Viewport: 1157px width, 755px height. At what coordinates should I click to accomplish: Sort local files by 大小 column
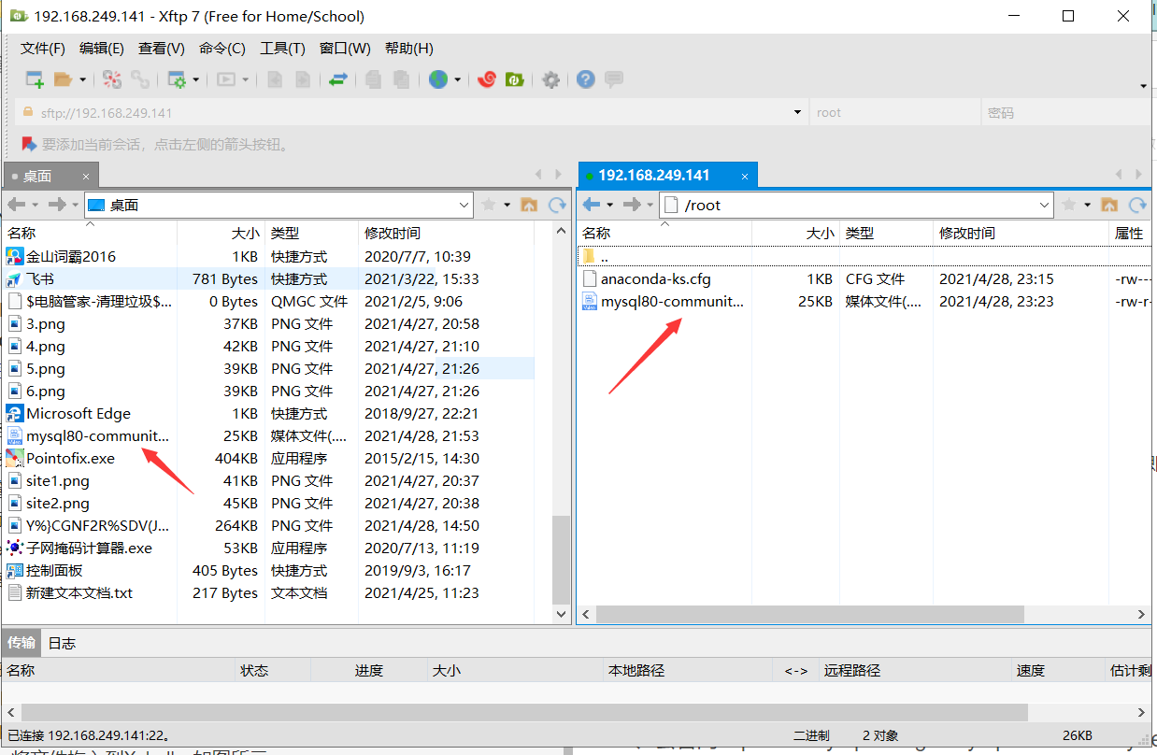pos(221,233)
